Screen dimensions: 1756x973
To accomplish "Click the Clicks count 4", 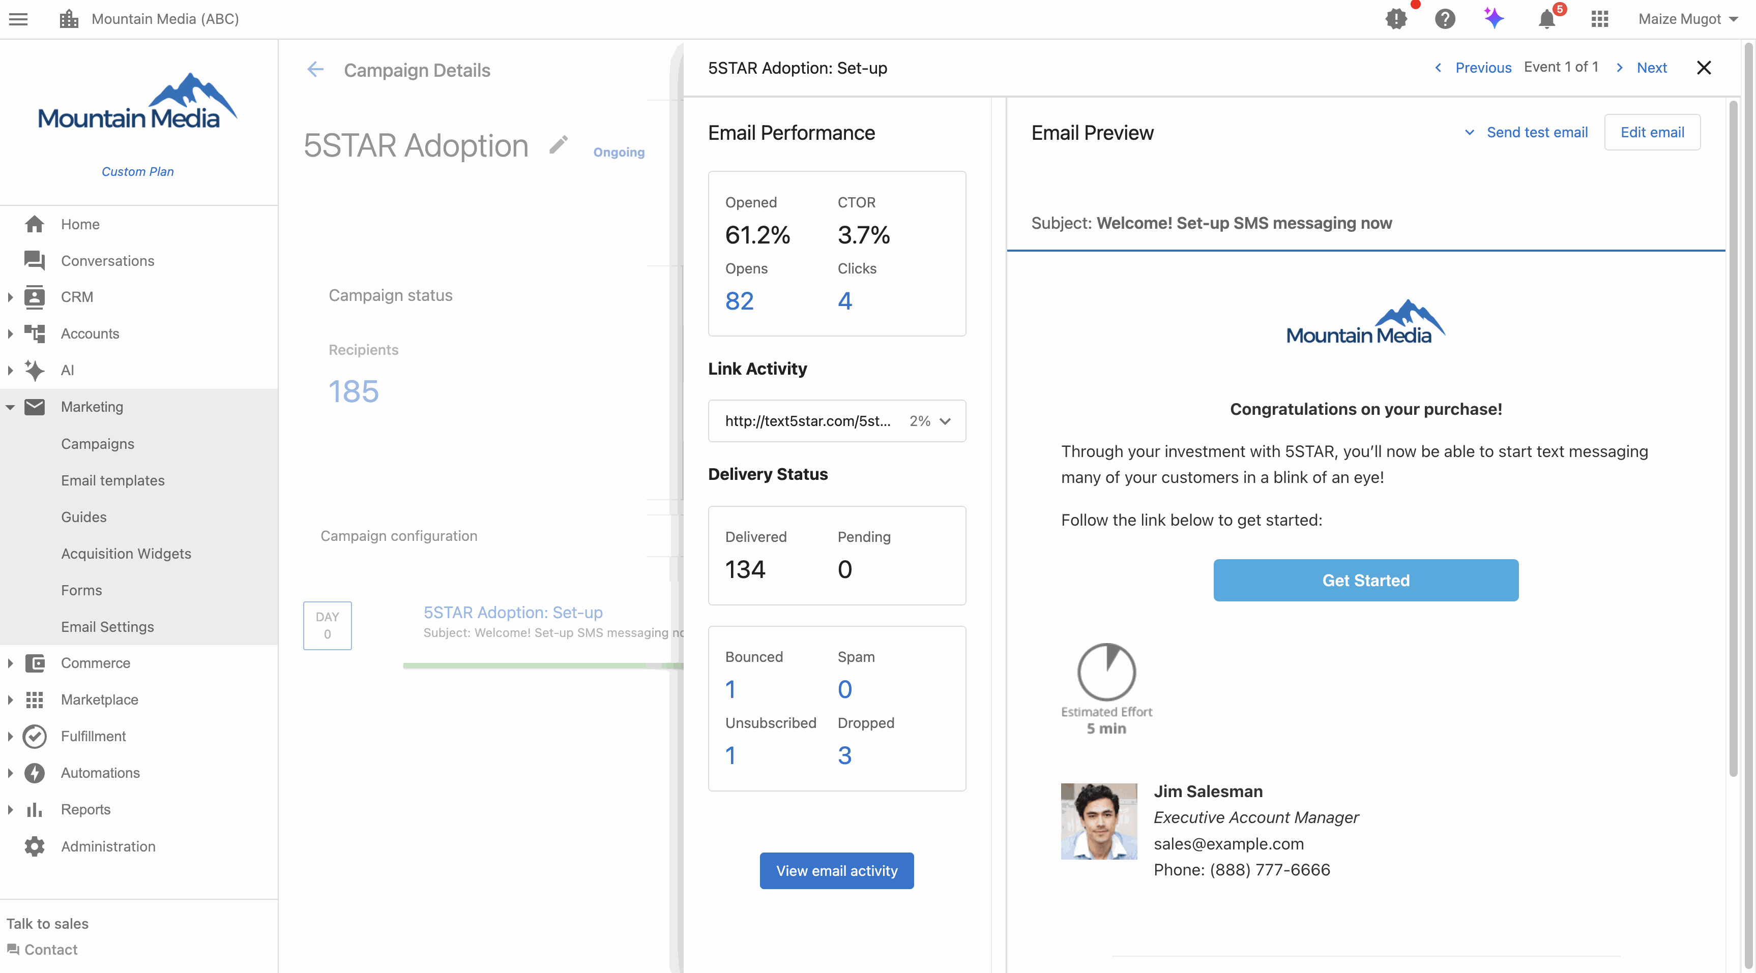I will (x=844, y=300).
